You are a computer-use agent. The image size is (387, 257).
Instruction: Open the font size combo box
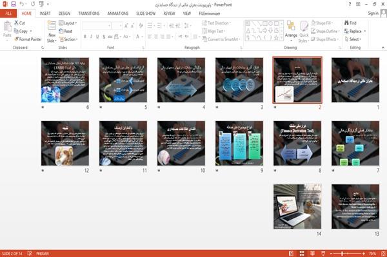[x=117, y=26]
